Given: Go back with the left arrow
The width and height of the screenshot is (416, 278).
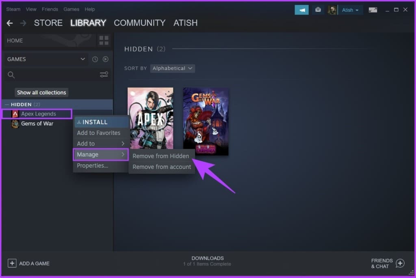Looking at the screenshot, I should pos(10,23).
